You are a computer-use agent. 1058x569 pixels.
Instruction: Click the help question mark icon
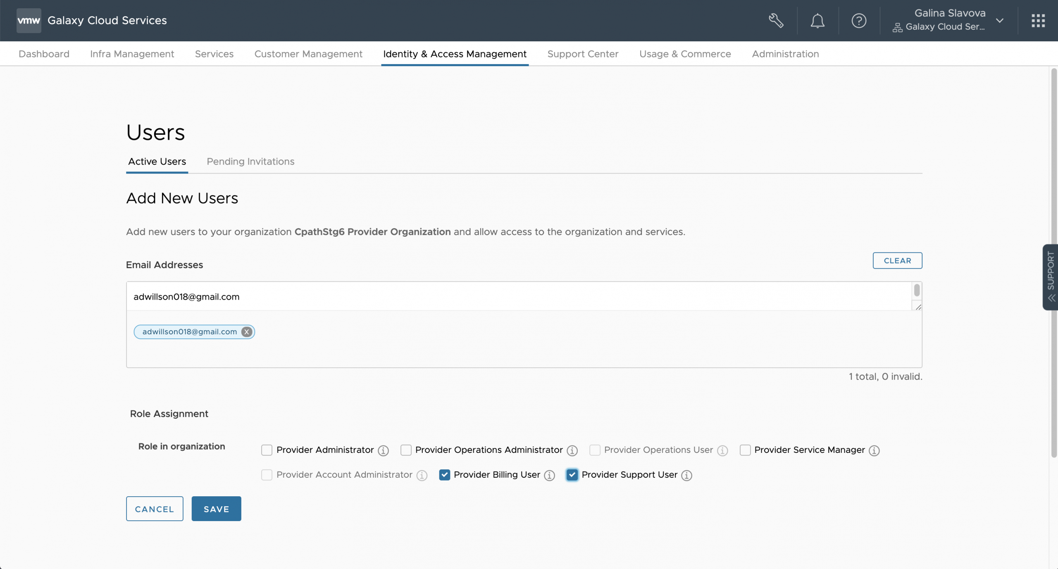click(x=858, y=20)
